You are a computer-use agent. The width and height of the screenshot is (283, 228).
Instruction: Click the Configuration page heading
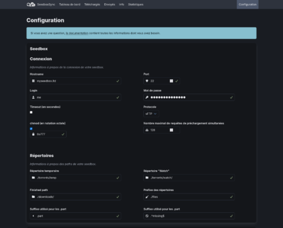(x=45, y=20)
